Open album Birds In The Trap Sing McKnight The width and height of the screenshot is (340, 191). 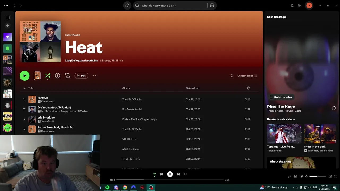click(x=140, y=119)
